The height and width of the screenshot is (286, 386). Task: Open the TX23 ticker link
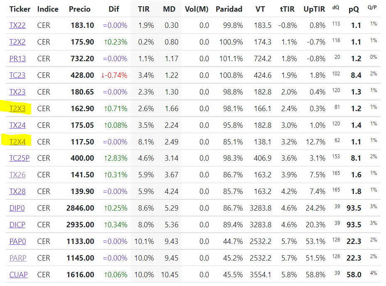(17, 92)
